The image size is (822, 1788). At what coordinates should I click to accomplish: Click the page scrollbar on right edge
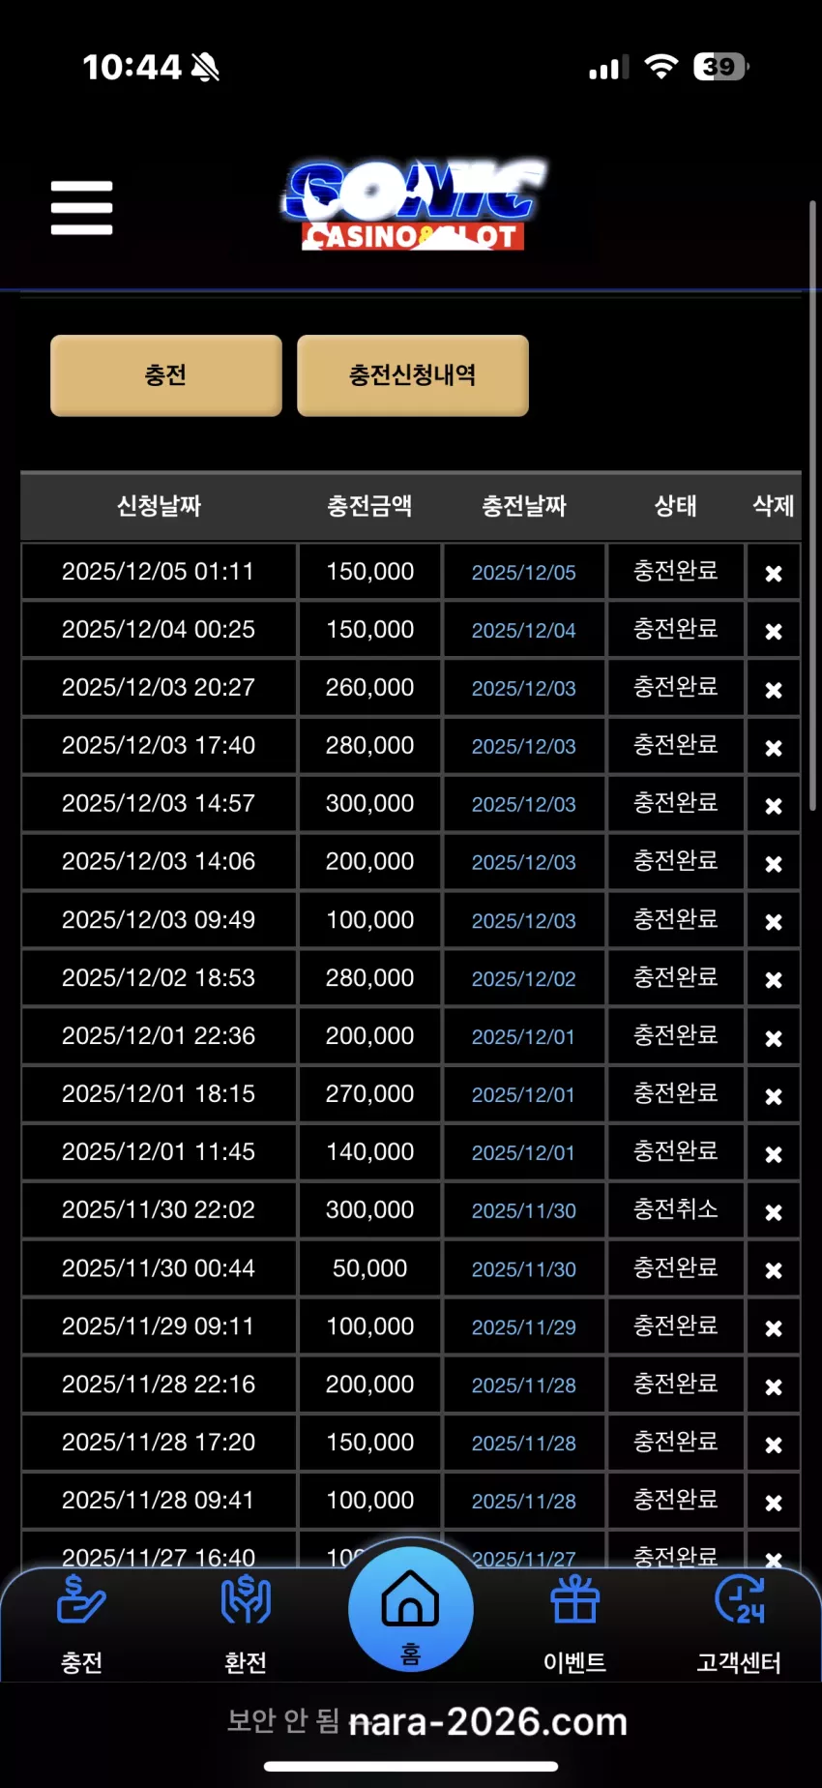tap(812, 503)
